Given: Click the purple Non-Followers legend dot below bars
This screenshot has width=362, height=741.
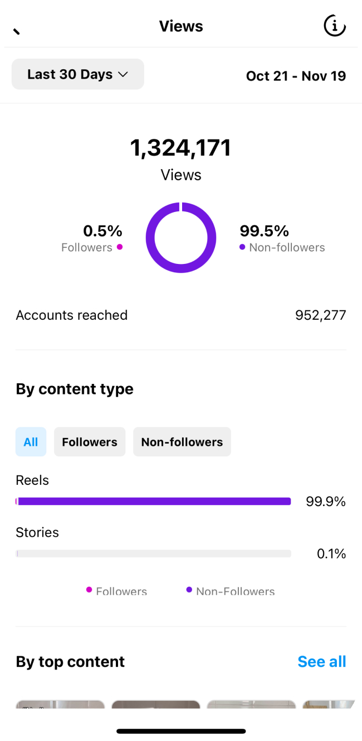Looking at the screenshot, I should coord(189,589).
